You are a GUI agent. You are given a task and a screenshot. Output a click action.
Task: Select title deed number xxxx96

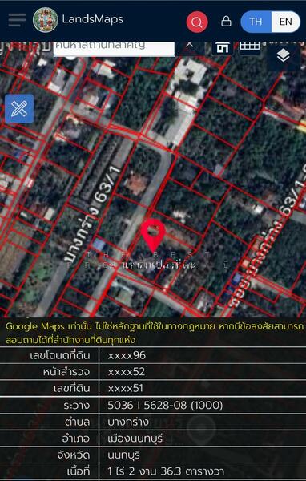point(127,355)
